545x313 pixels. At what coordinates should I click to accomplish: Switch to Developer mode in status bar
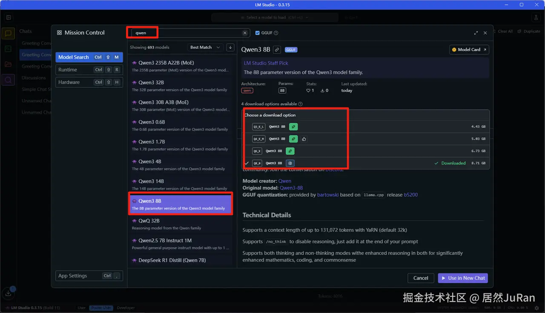(x=126, y=308)
